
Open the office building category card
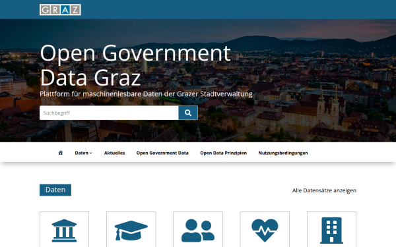[x=331, y=229]
